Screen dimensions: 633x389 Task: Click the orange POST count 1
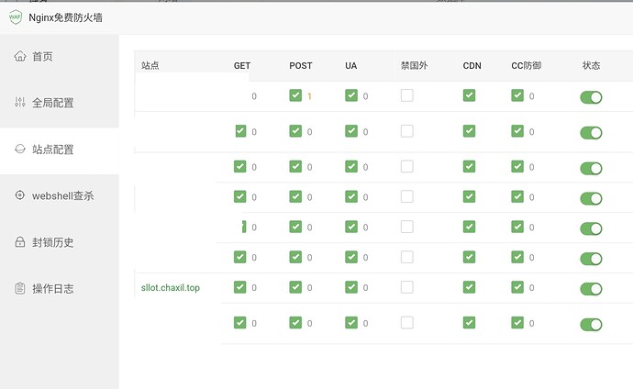point(310,96)
